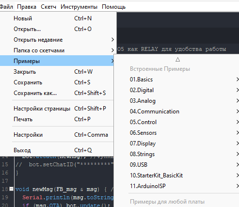The width and height of the screenshot is (239, 207).
Task: Click Serial.println code on line 19
Action: [46, 197]
